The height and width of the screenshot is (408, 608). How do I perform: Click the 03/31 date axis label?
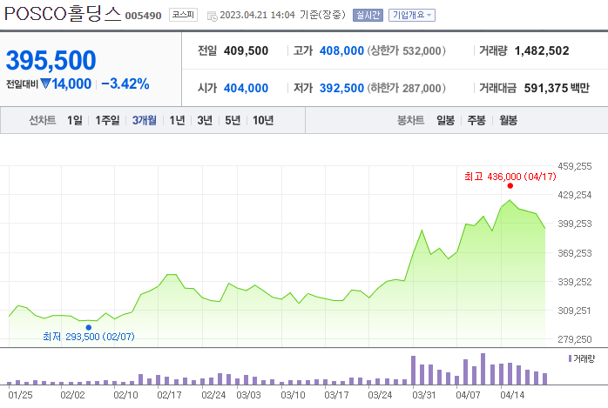point(424,395)
